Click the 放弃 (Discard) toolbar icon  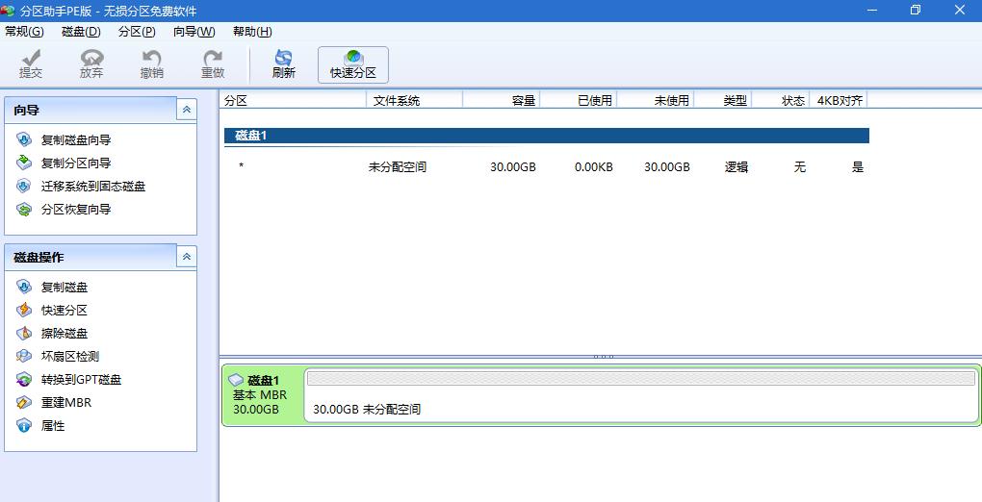click(91, 64)
